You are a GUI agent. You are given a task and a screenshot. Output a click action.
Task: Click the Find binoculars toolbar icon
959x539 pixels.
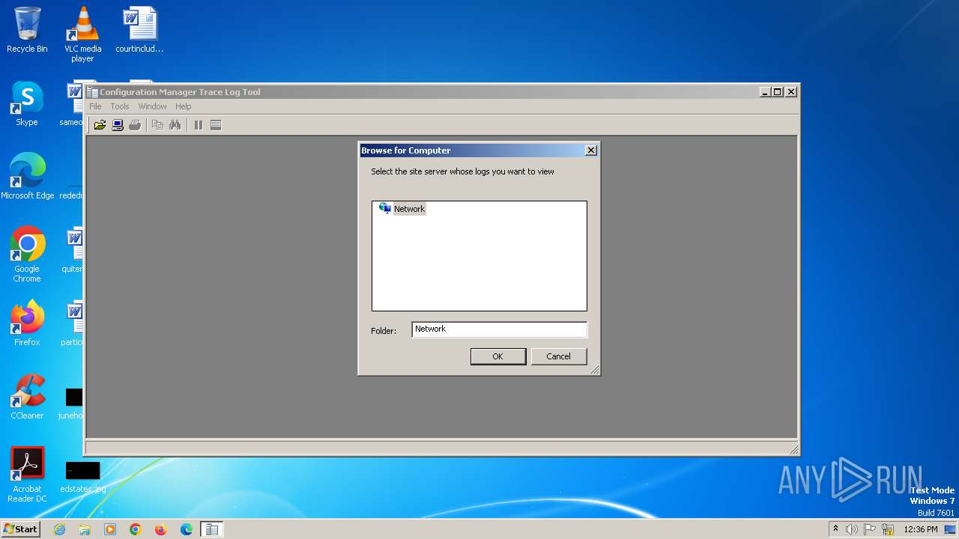point(175,125)
